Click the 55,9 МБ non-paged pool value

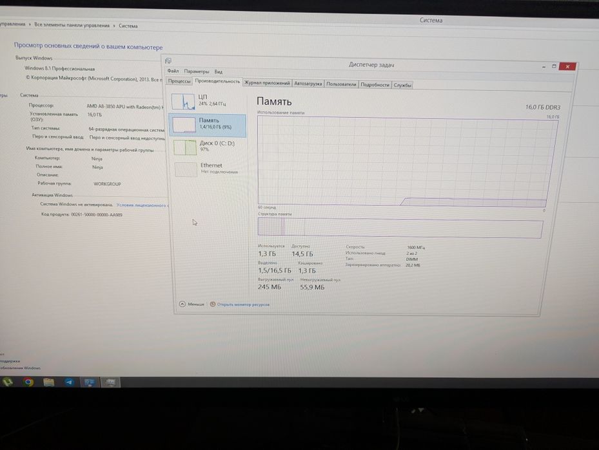(x=312, y=287)
